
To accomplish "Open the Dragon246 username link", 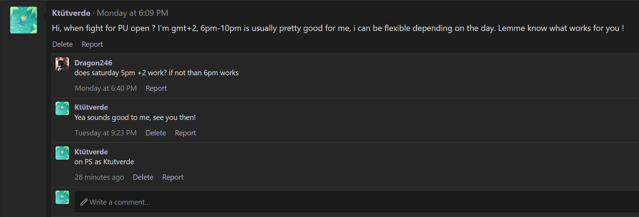I will tap(93, 63).
